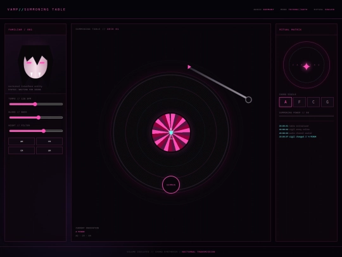The width and height of the screenshot is (342, 257).
Task: Select the G chord sigil
Action: [327, 102]
